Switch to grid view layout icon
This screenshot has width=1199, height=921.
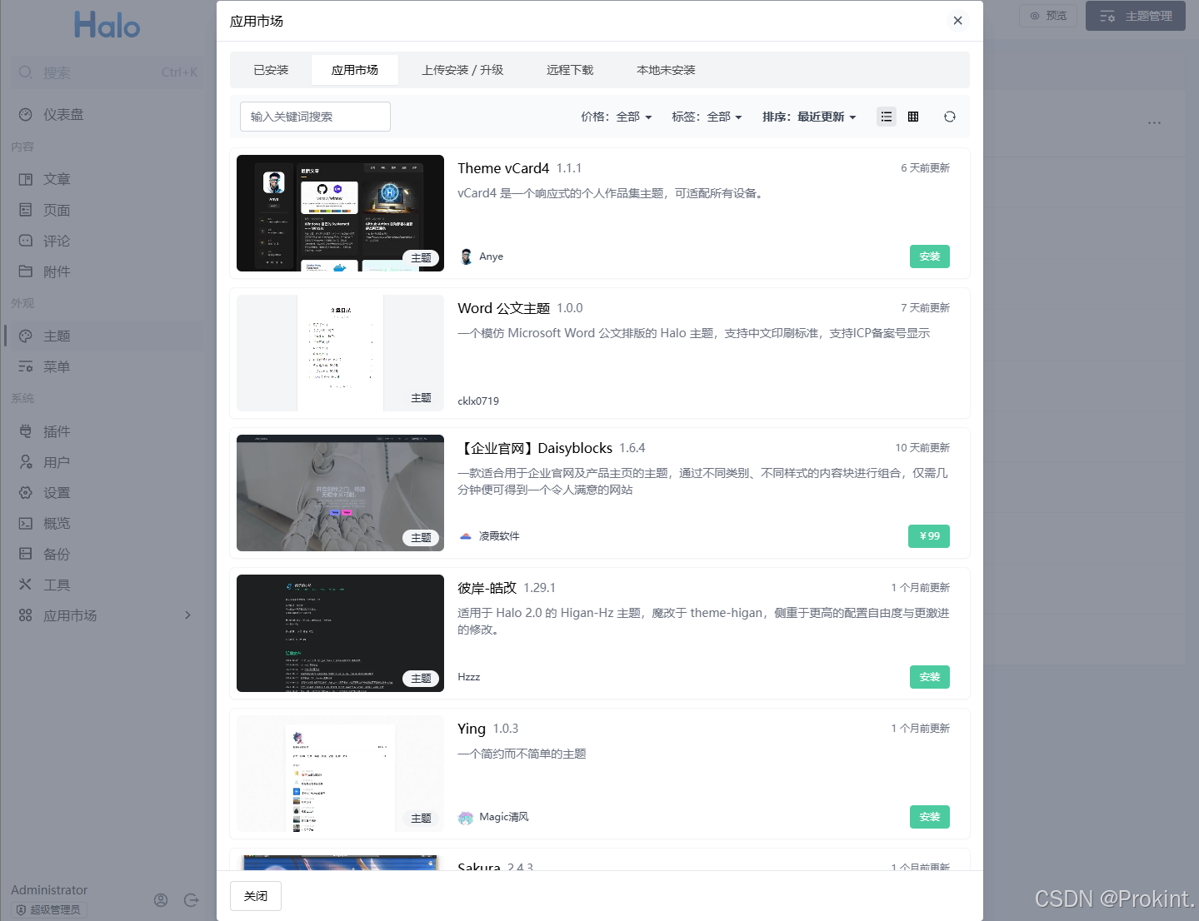point(913,117)
